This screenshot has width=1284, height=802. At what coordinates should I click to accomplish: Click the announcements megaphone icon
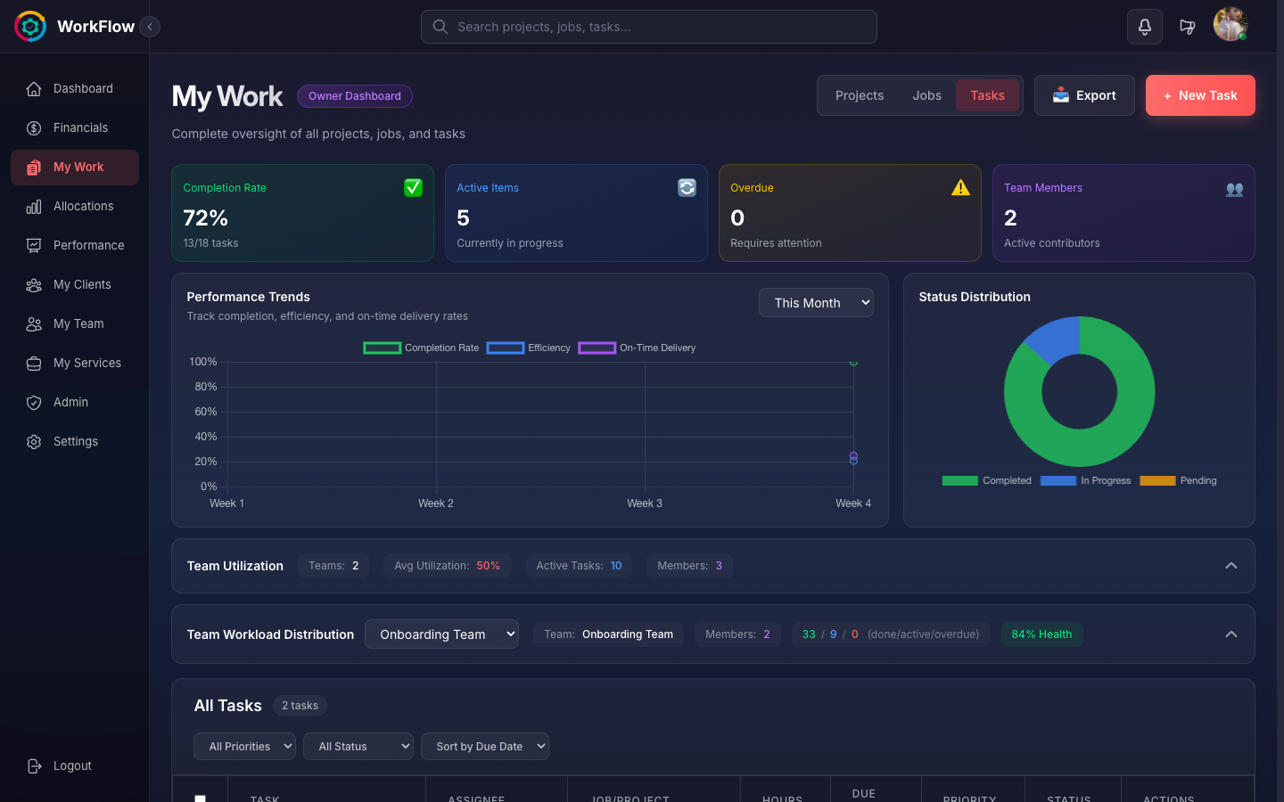[1188, 27]
